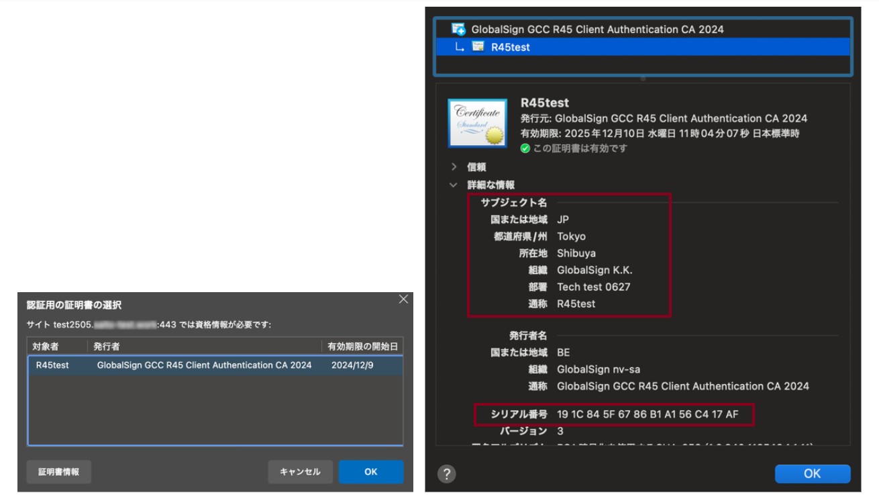
Task: Click the green valid-certificate checkmark icon
Action: pos(525,148)
